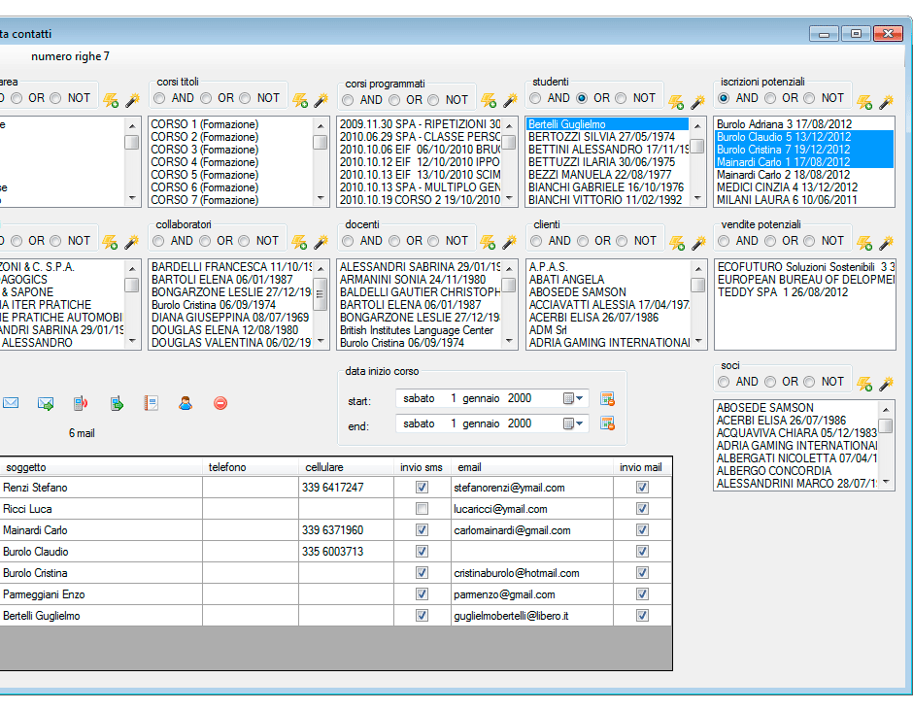Click the lightning filter icon for clienti

(677, 242)
